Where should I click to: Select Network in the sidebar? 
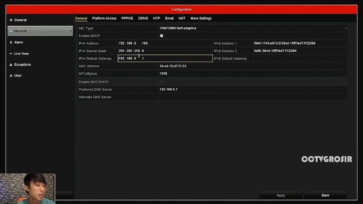(40, 31)
